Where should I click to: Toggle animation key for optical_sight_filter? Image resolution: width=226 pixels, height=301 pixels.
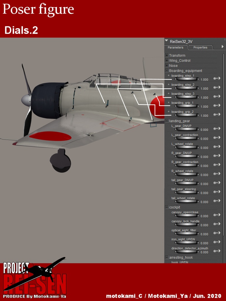click(215, 233)
